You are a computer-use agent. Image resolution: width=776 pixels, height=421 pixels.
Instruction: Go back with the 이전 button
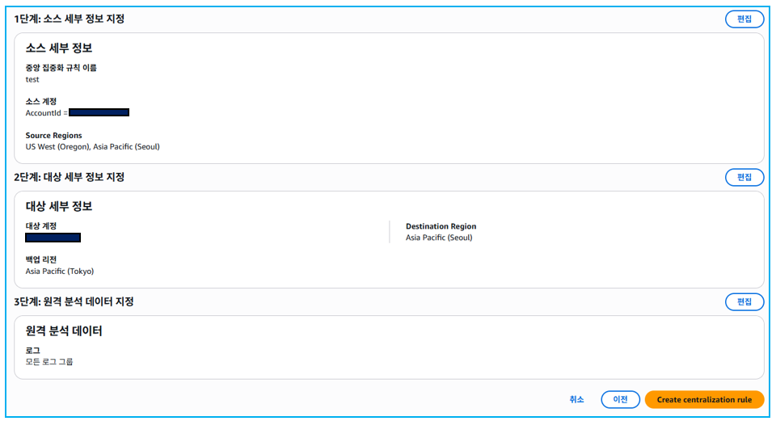pyautogui.click(x=620, y=399)
